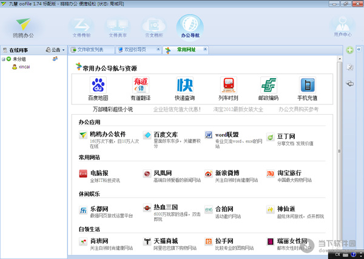Click 在线同事 panel header
Viewport: 364px width, 259px height.
click(18, 50)
